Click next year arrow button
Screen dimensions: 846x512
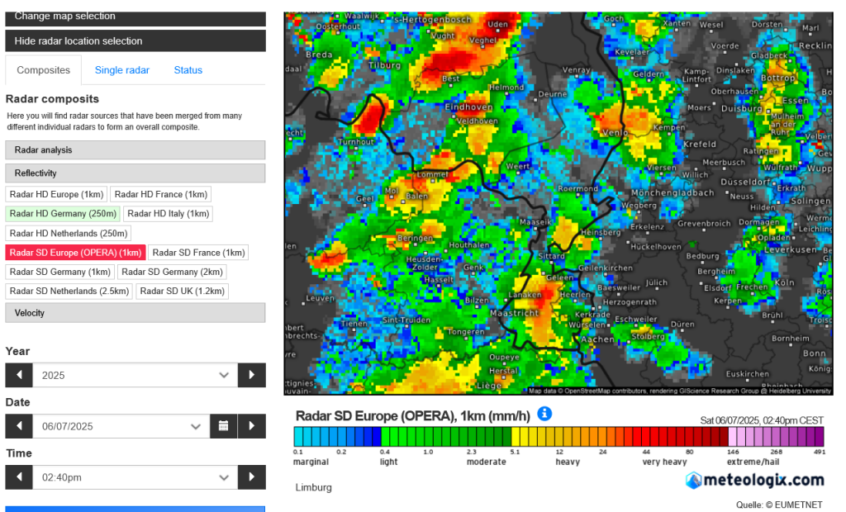252,375
